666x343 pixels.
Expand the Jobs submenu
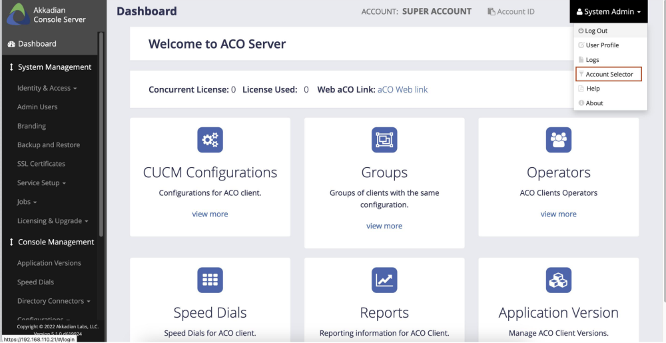pyautogui.click(x=27, y=202)
